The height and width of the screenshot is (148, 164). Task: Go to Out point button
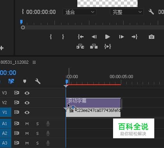click(x=134, y=37)
